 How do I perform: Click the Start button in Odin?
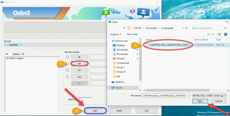95,111
